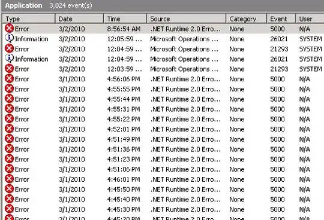Image resolution: width=324 pixels, height=220 pixels.
Task: Click the Category column header
Action: (247, 19)
